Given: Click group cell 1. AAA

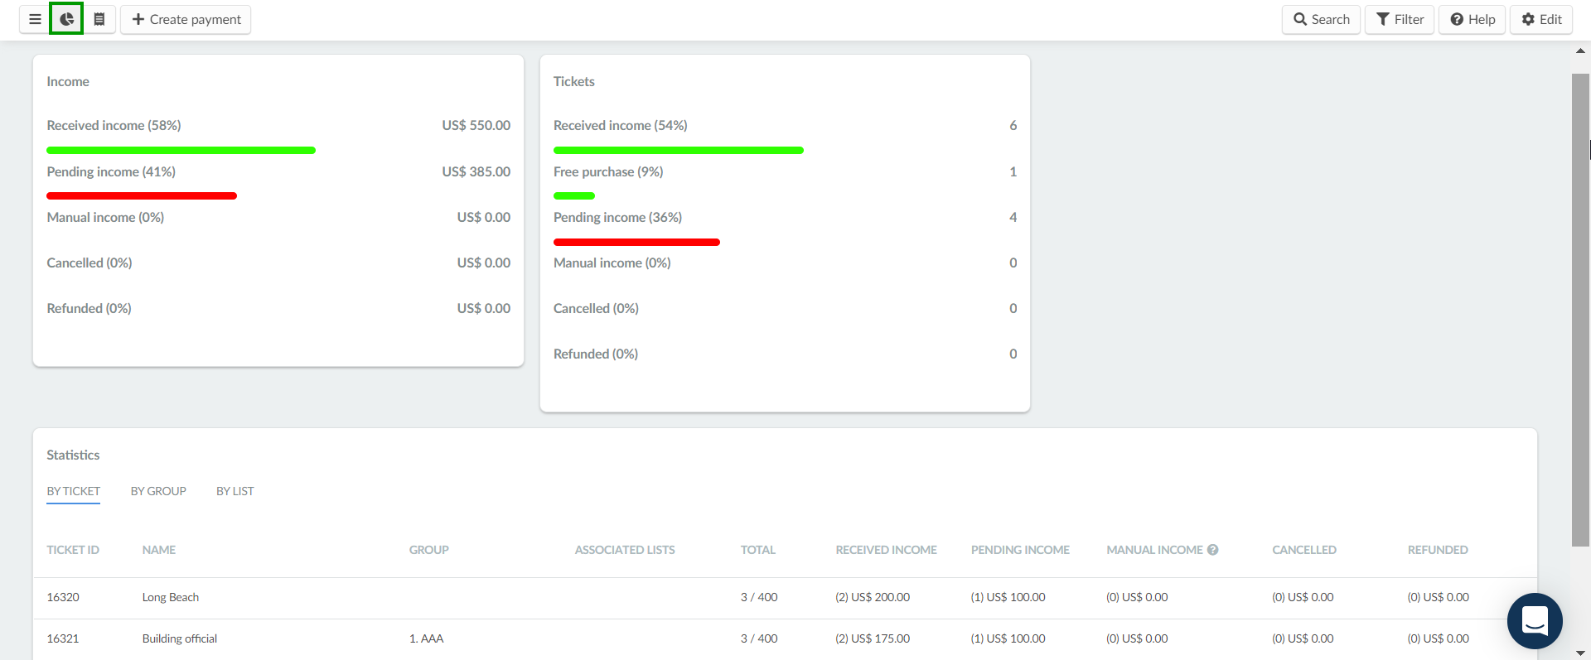Looking at the screenshot, I should (427, 638).
